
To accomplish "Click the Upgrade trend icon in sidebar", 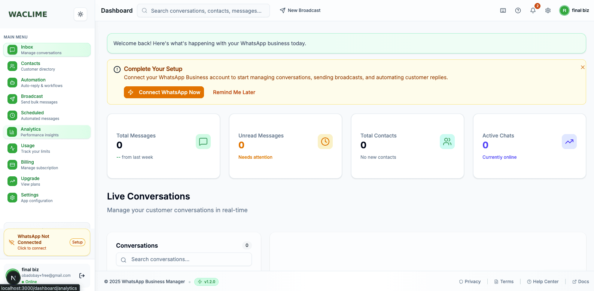I will point(12,181).
